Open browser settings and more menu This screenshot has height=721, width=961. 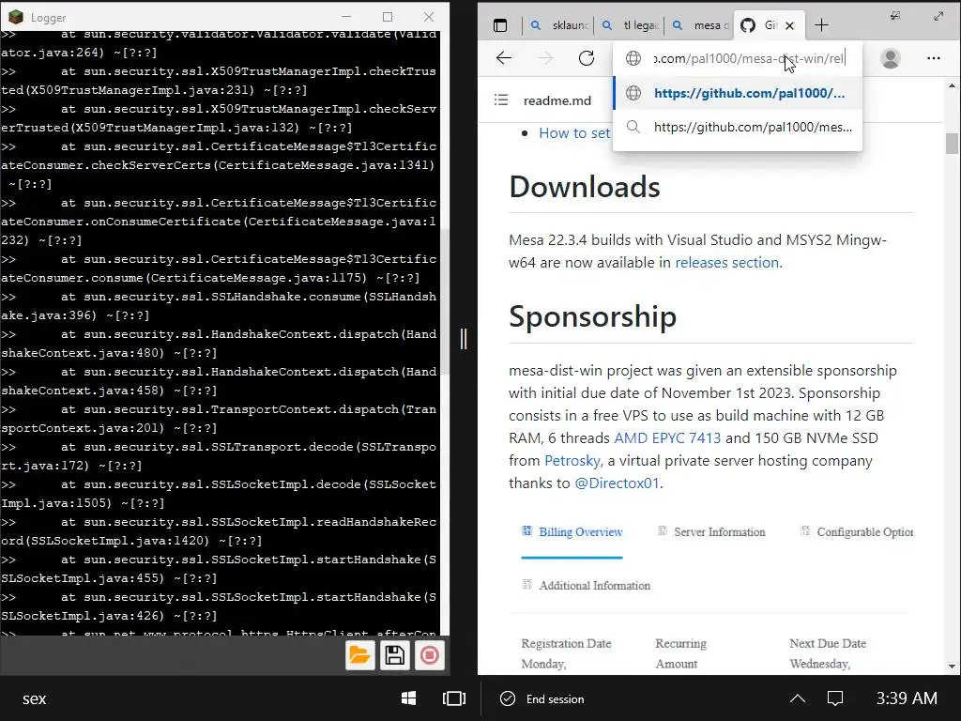click(x=934, y=58)
